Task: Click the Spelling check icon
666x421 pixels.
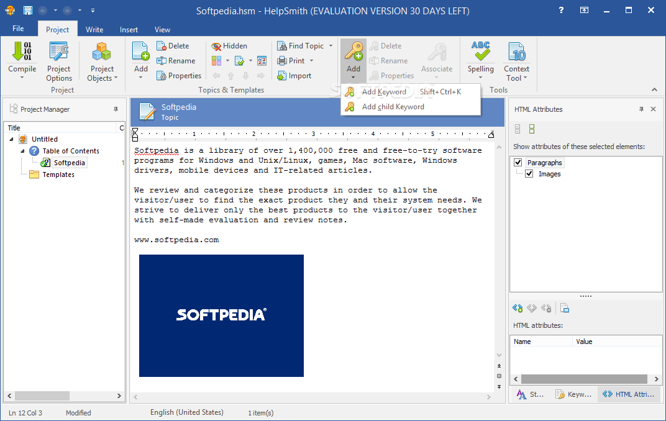Action: pos(480,51)
